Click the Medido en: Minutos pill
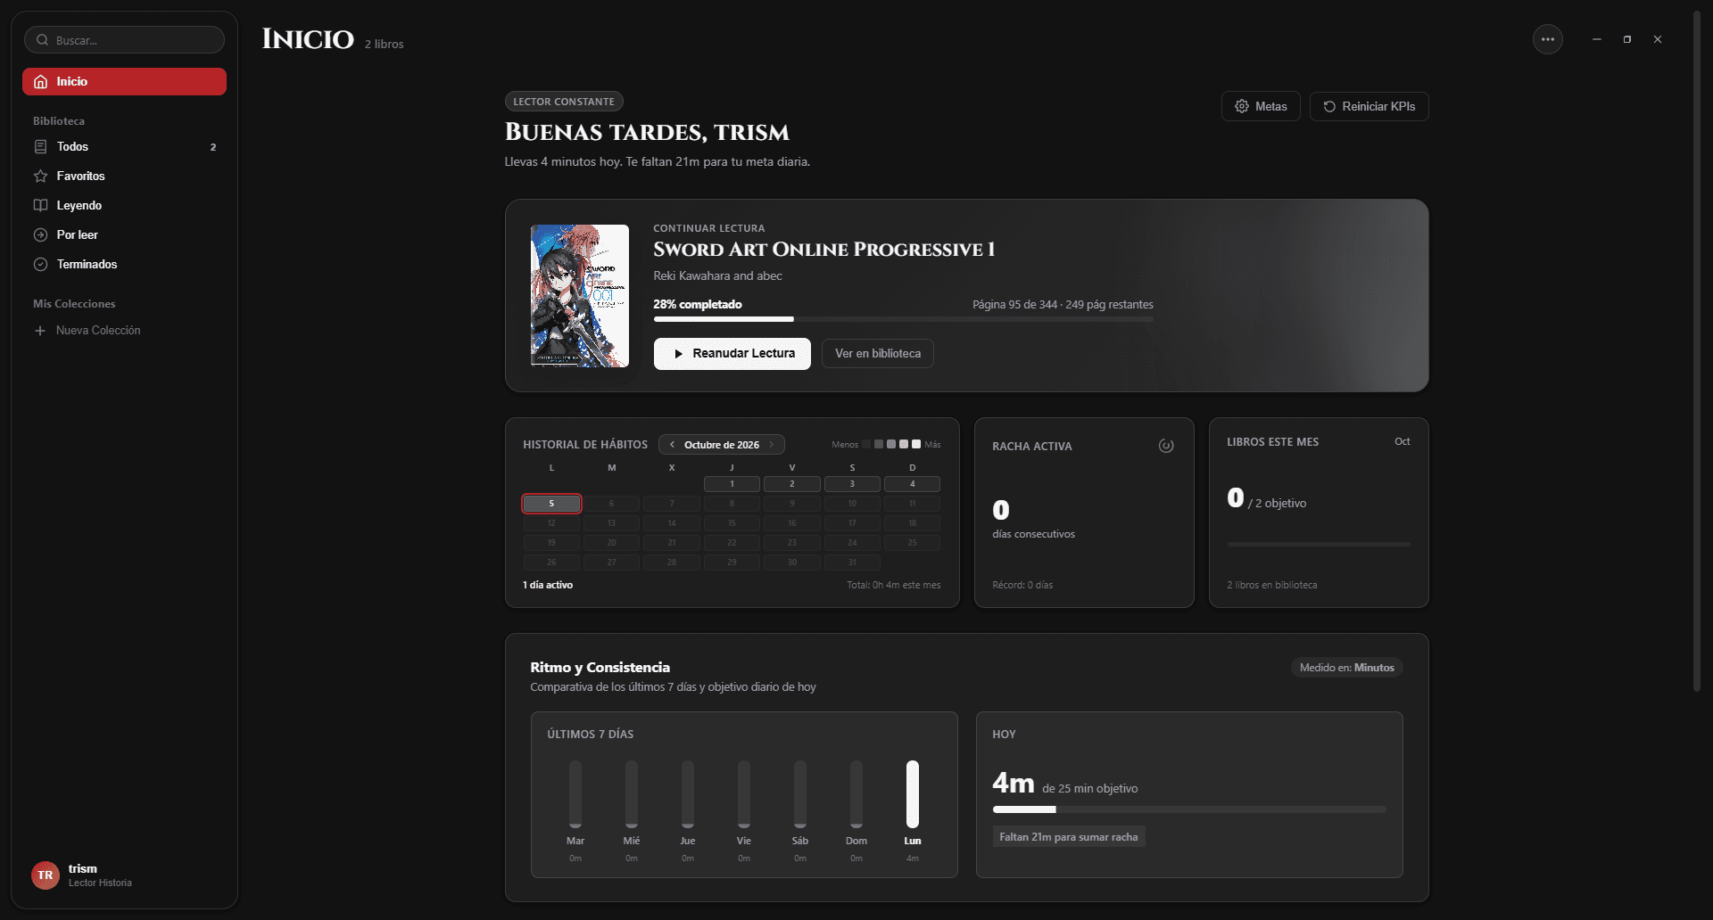Viewport: 1713px width, 920px height. click(x=1347, y=668)
